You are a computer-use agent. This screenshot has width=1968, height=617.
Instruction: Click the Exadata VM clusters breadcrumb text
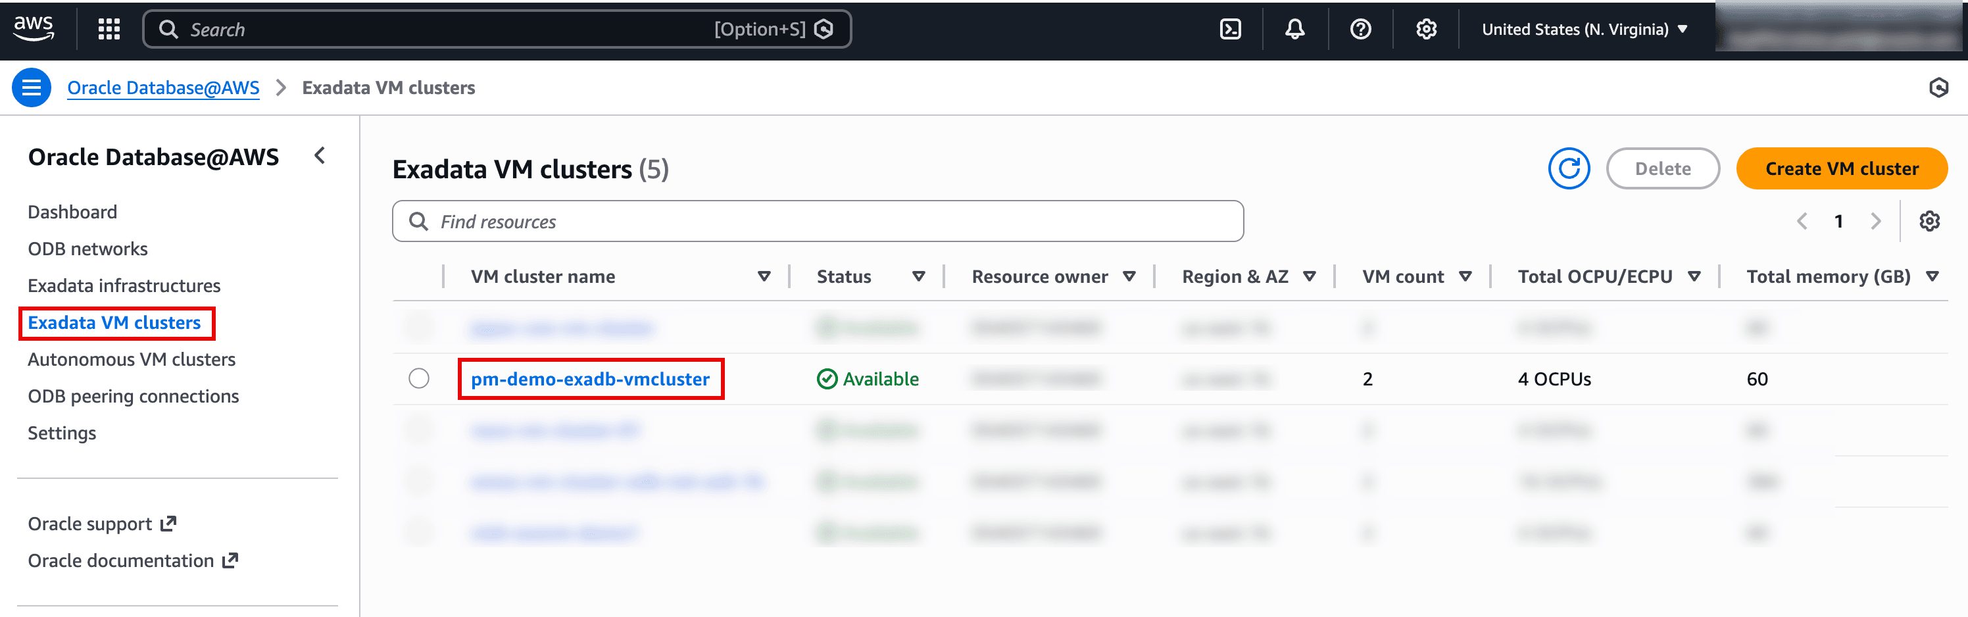coord(388,88)
